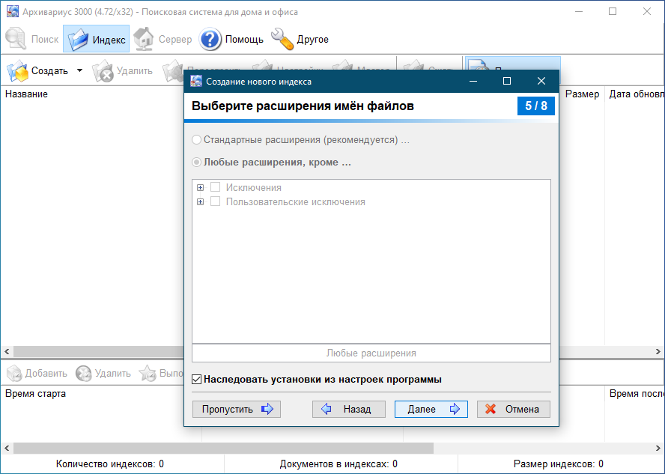
Task: Click left arrow of index list scrollbar
Action: pyautogui.click(x=7, y=351)
